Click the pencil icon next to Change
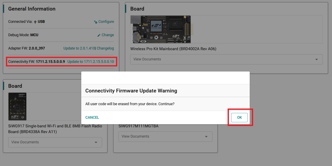Screen dimensions: 332x166 [99, 35]
